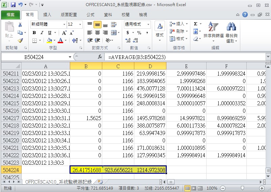271x192 pixels.
Task: Open cell Styles gallery
Action: click(160, 32)
